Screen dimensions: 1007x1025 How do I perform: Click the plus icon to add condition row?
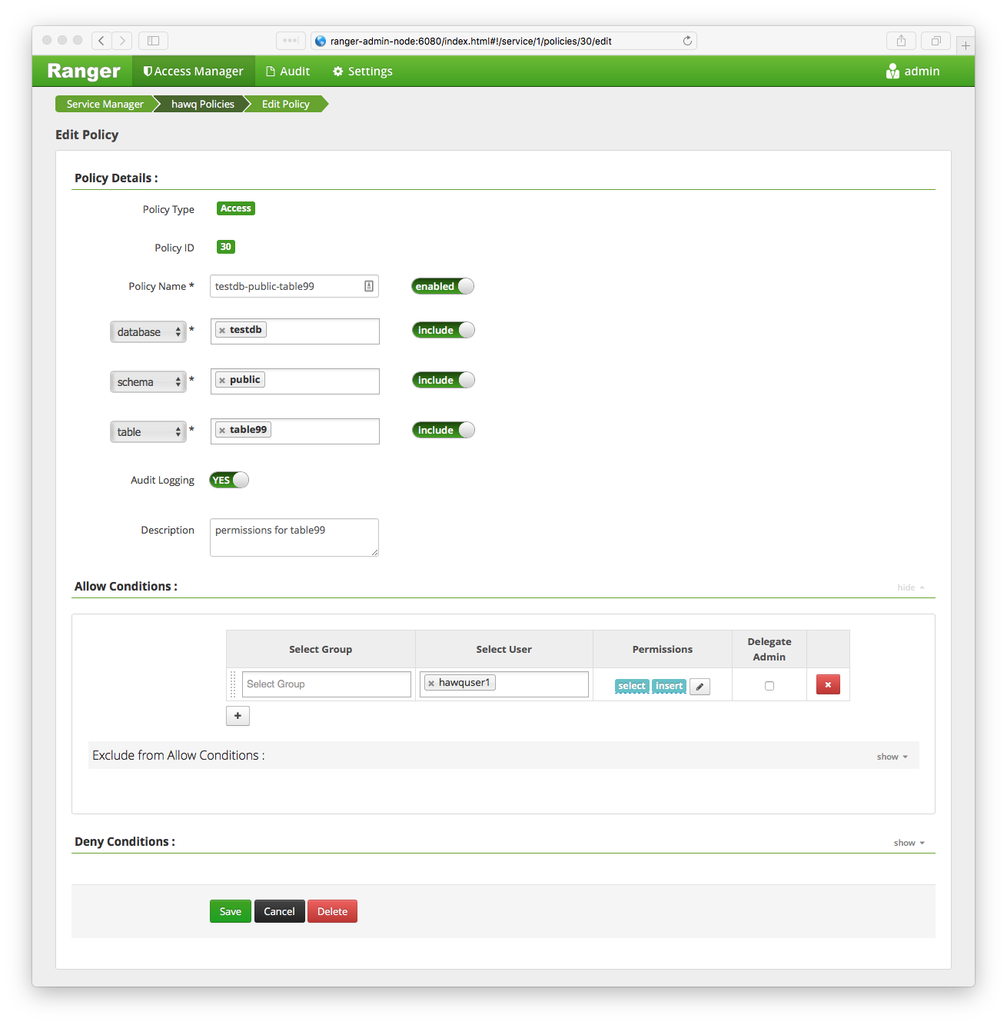point(238,716)
